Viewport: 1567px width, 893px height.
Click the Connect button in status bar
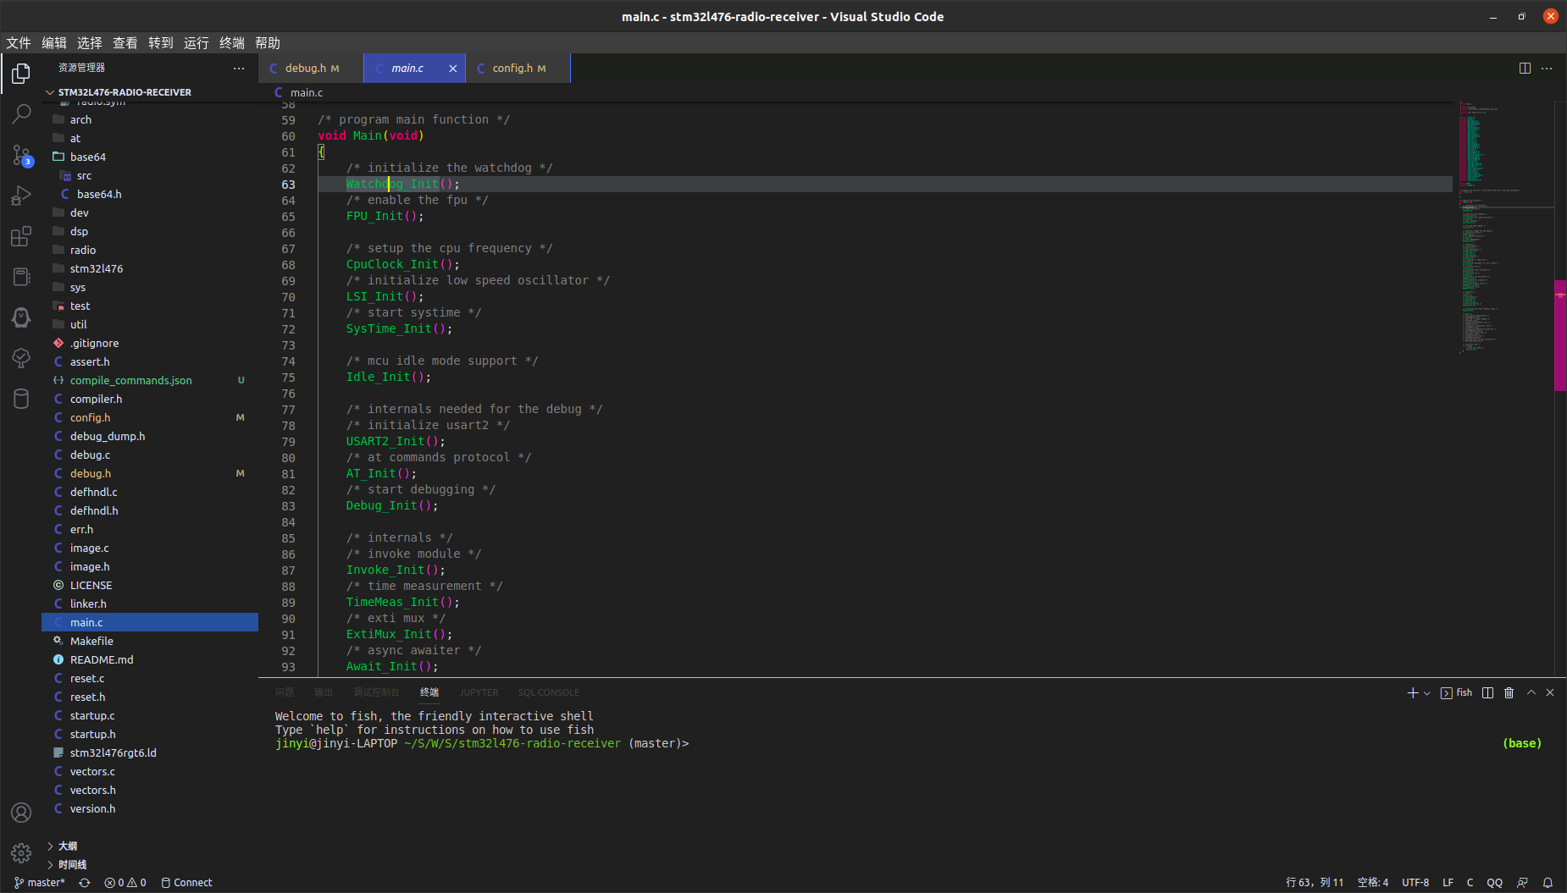click(186, 883)
